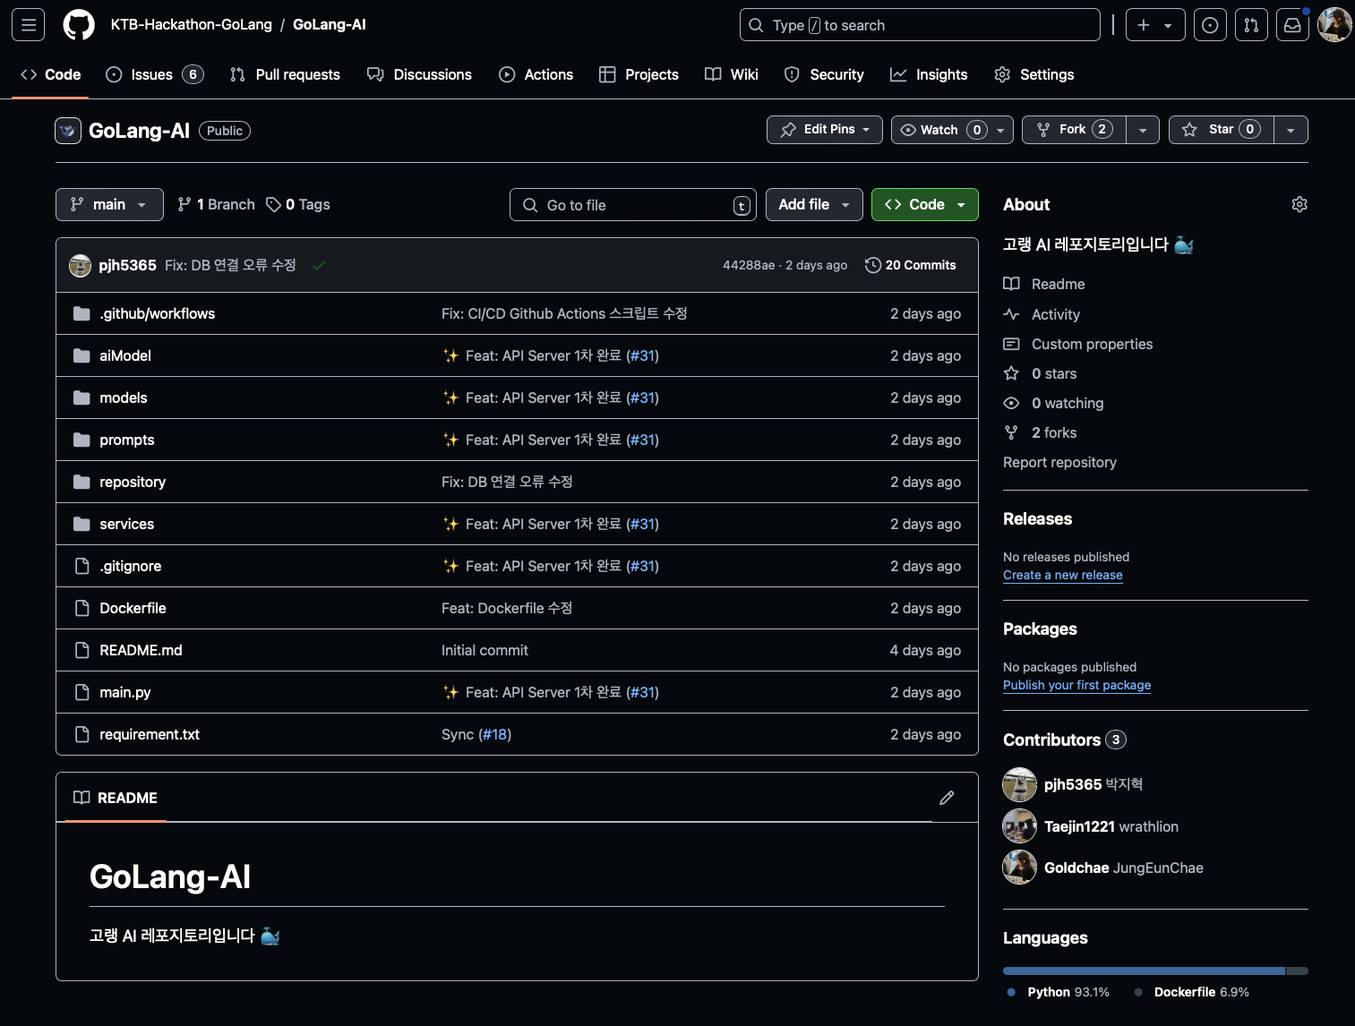1355x1026 pixels.
Task: Click the GoLang-AI repository avatar icon
Action: pos(68,131)
